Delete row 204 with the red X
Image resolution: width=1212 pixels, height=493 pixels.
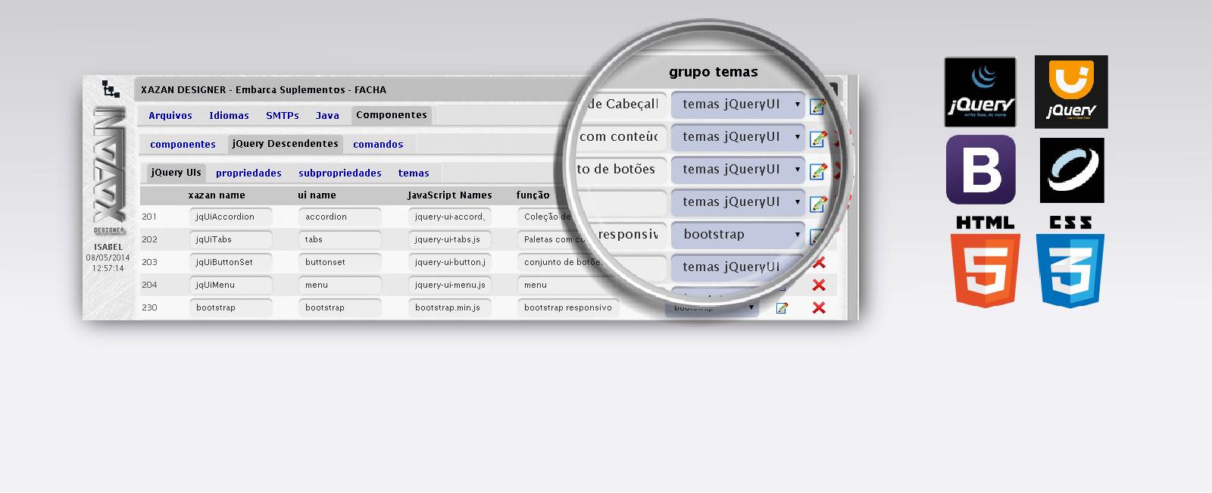click(x=819, y=286)
